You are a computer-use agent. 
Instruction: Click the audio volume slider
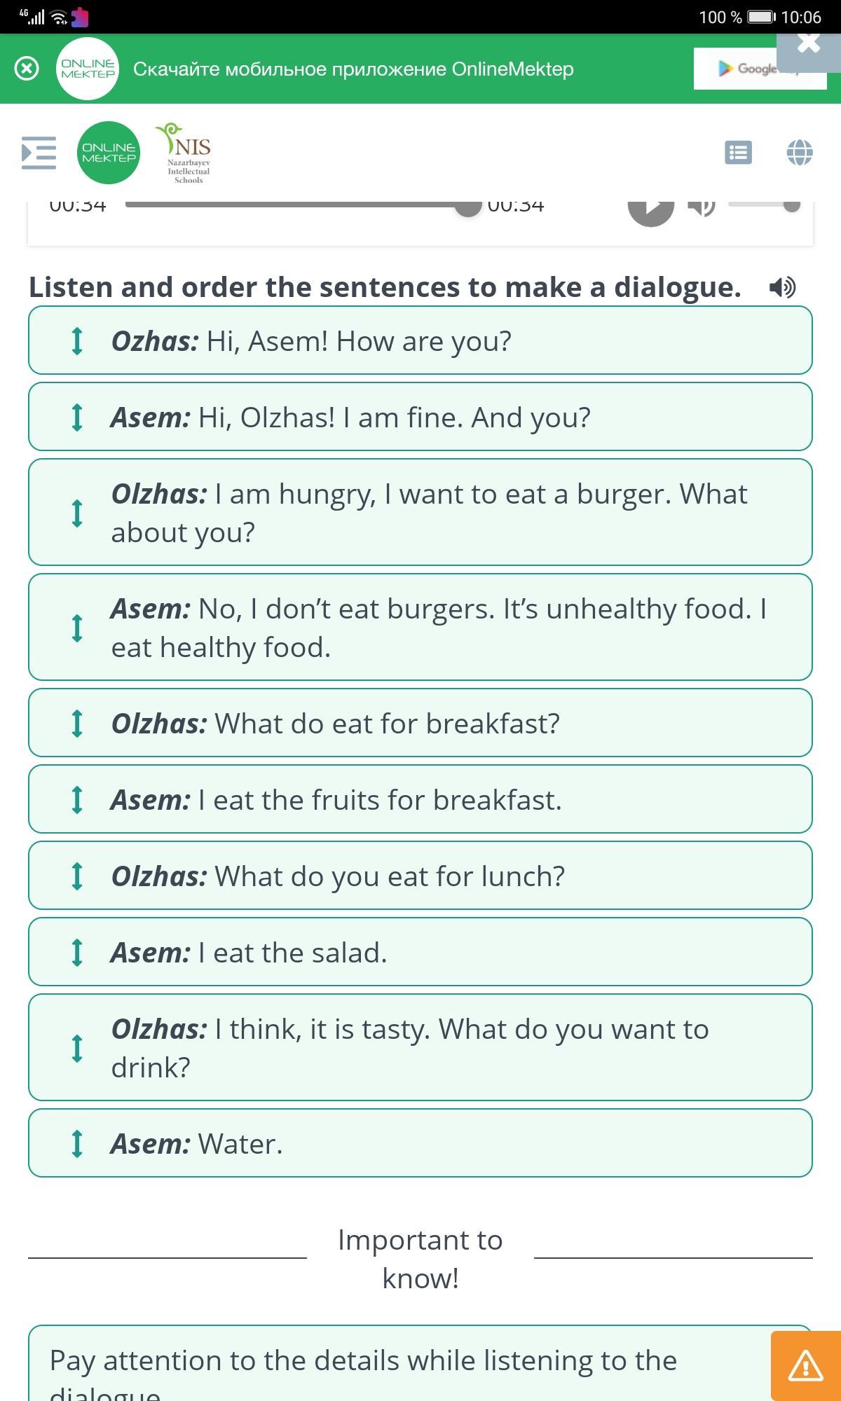[763, 205]
